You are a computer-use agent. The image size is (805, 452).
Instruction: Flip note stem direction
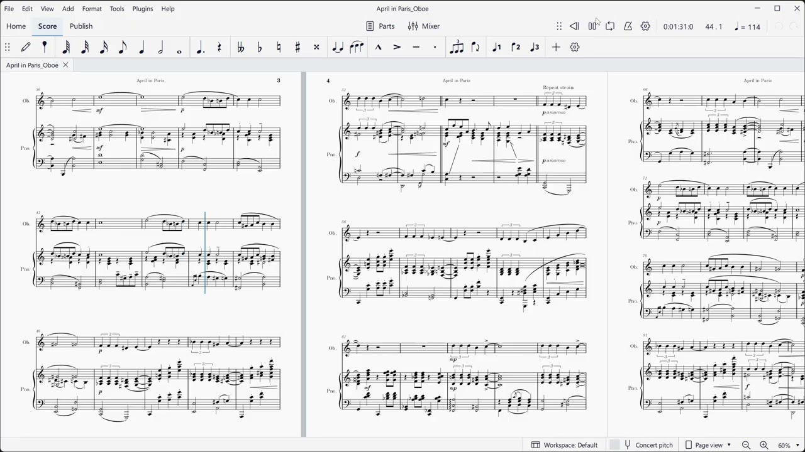[475, 47]
